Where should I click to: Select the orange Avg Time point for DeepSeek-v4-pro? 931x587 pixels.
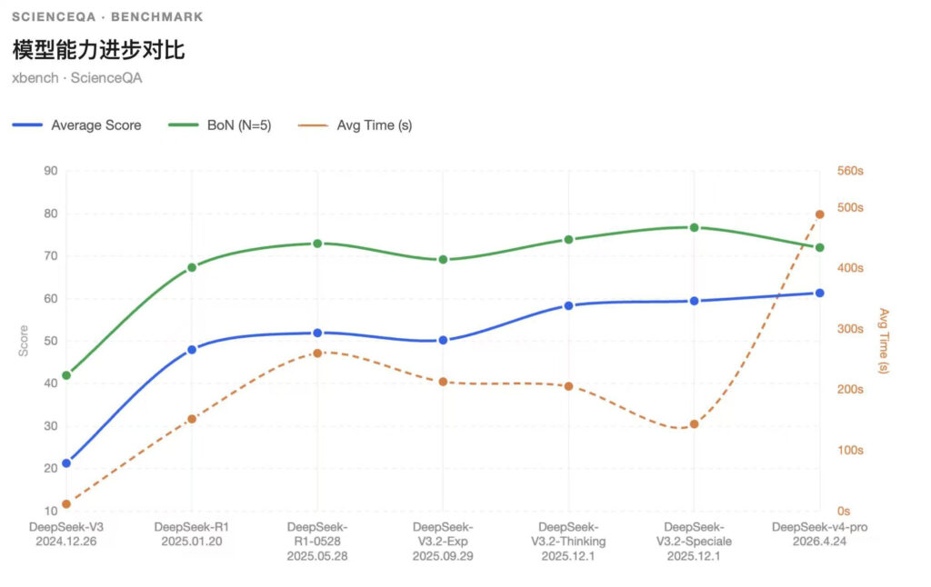[x=819, y=214]
